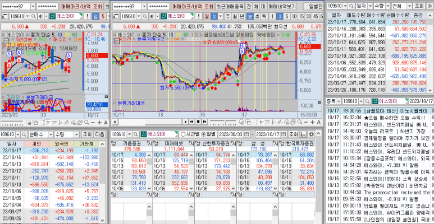Expand the 109610 code dropdown in the left chart
434x224 pixels.
pos(28,16)
